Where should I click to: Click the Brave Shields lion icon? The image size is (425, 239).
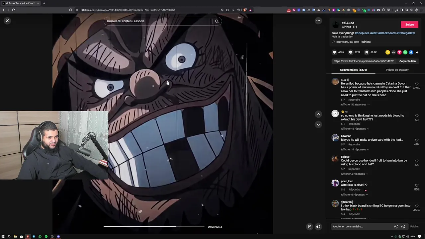[245, 10]
